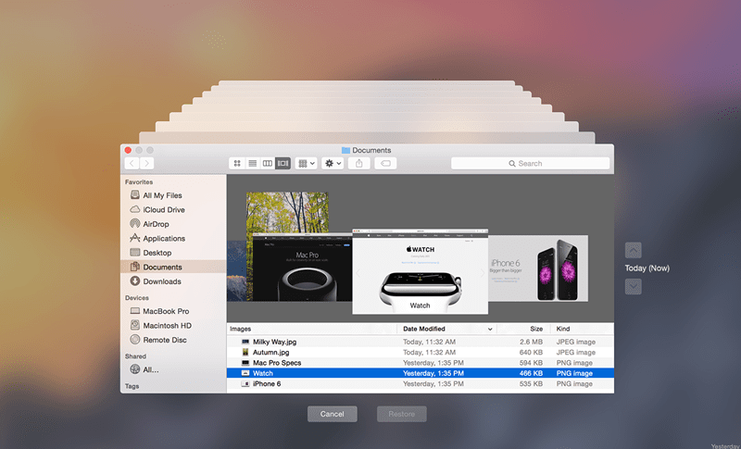Screen dimensions: 741x449
Task: Open the item arrangement dropdown
Action: coord(307,163)
